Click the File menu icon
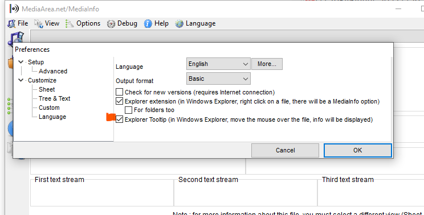This screenshot has width=424, height=215. [11, 24]
